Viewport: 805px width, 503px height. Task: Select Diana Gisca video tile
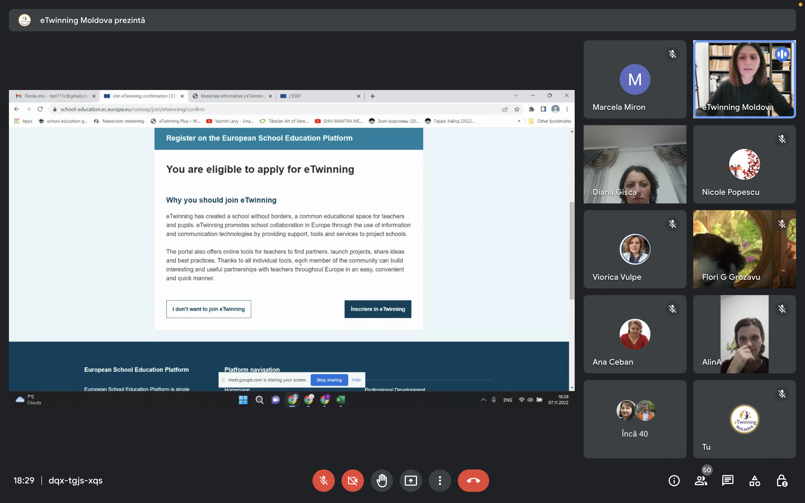635,164
